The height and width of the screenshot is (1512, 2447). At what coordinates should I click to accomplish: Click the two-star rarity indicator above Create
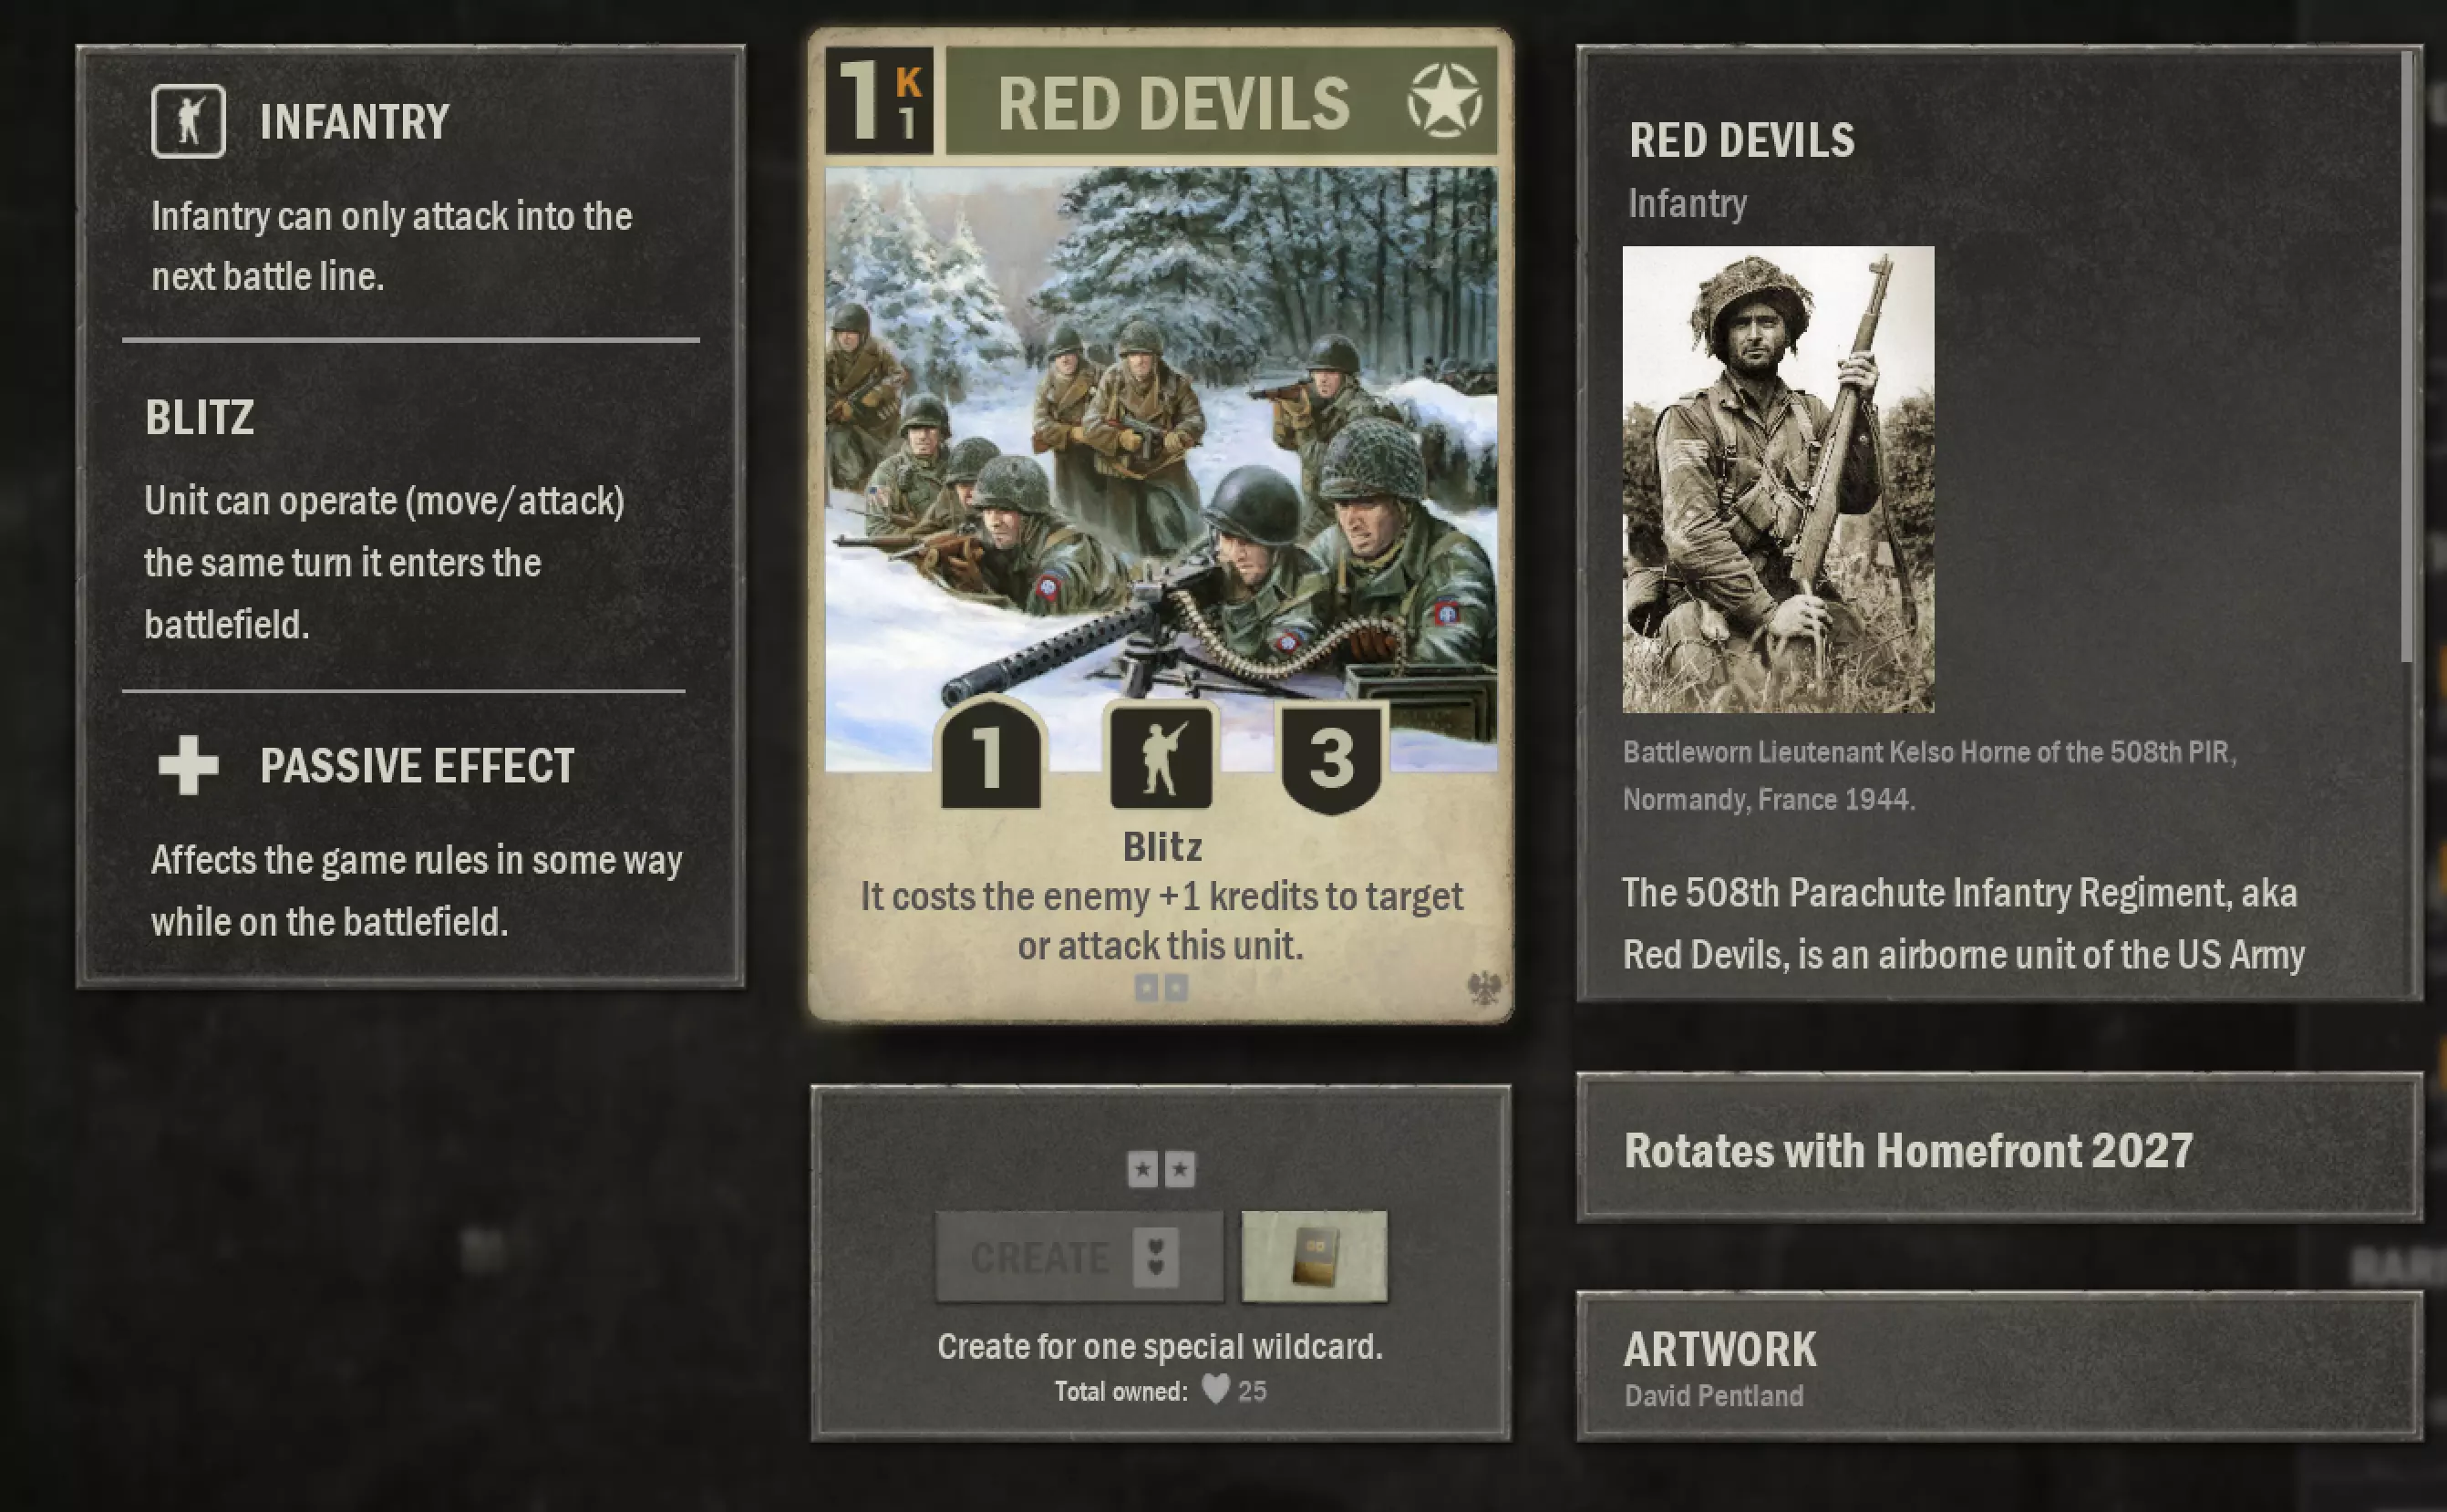tap(1161, 1168)
